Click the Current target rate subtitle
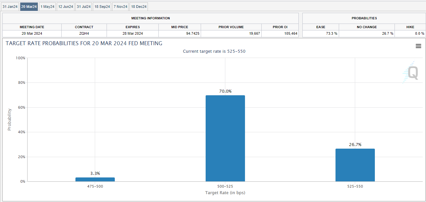426x202 pixels. coord(214,51)
